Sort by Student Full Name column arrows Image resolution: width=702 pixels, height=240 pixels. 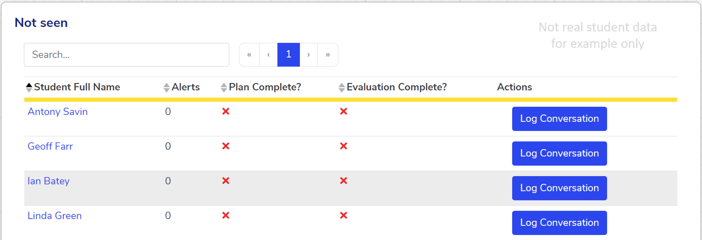tap(29, 87)
